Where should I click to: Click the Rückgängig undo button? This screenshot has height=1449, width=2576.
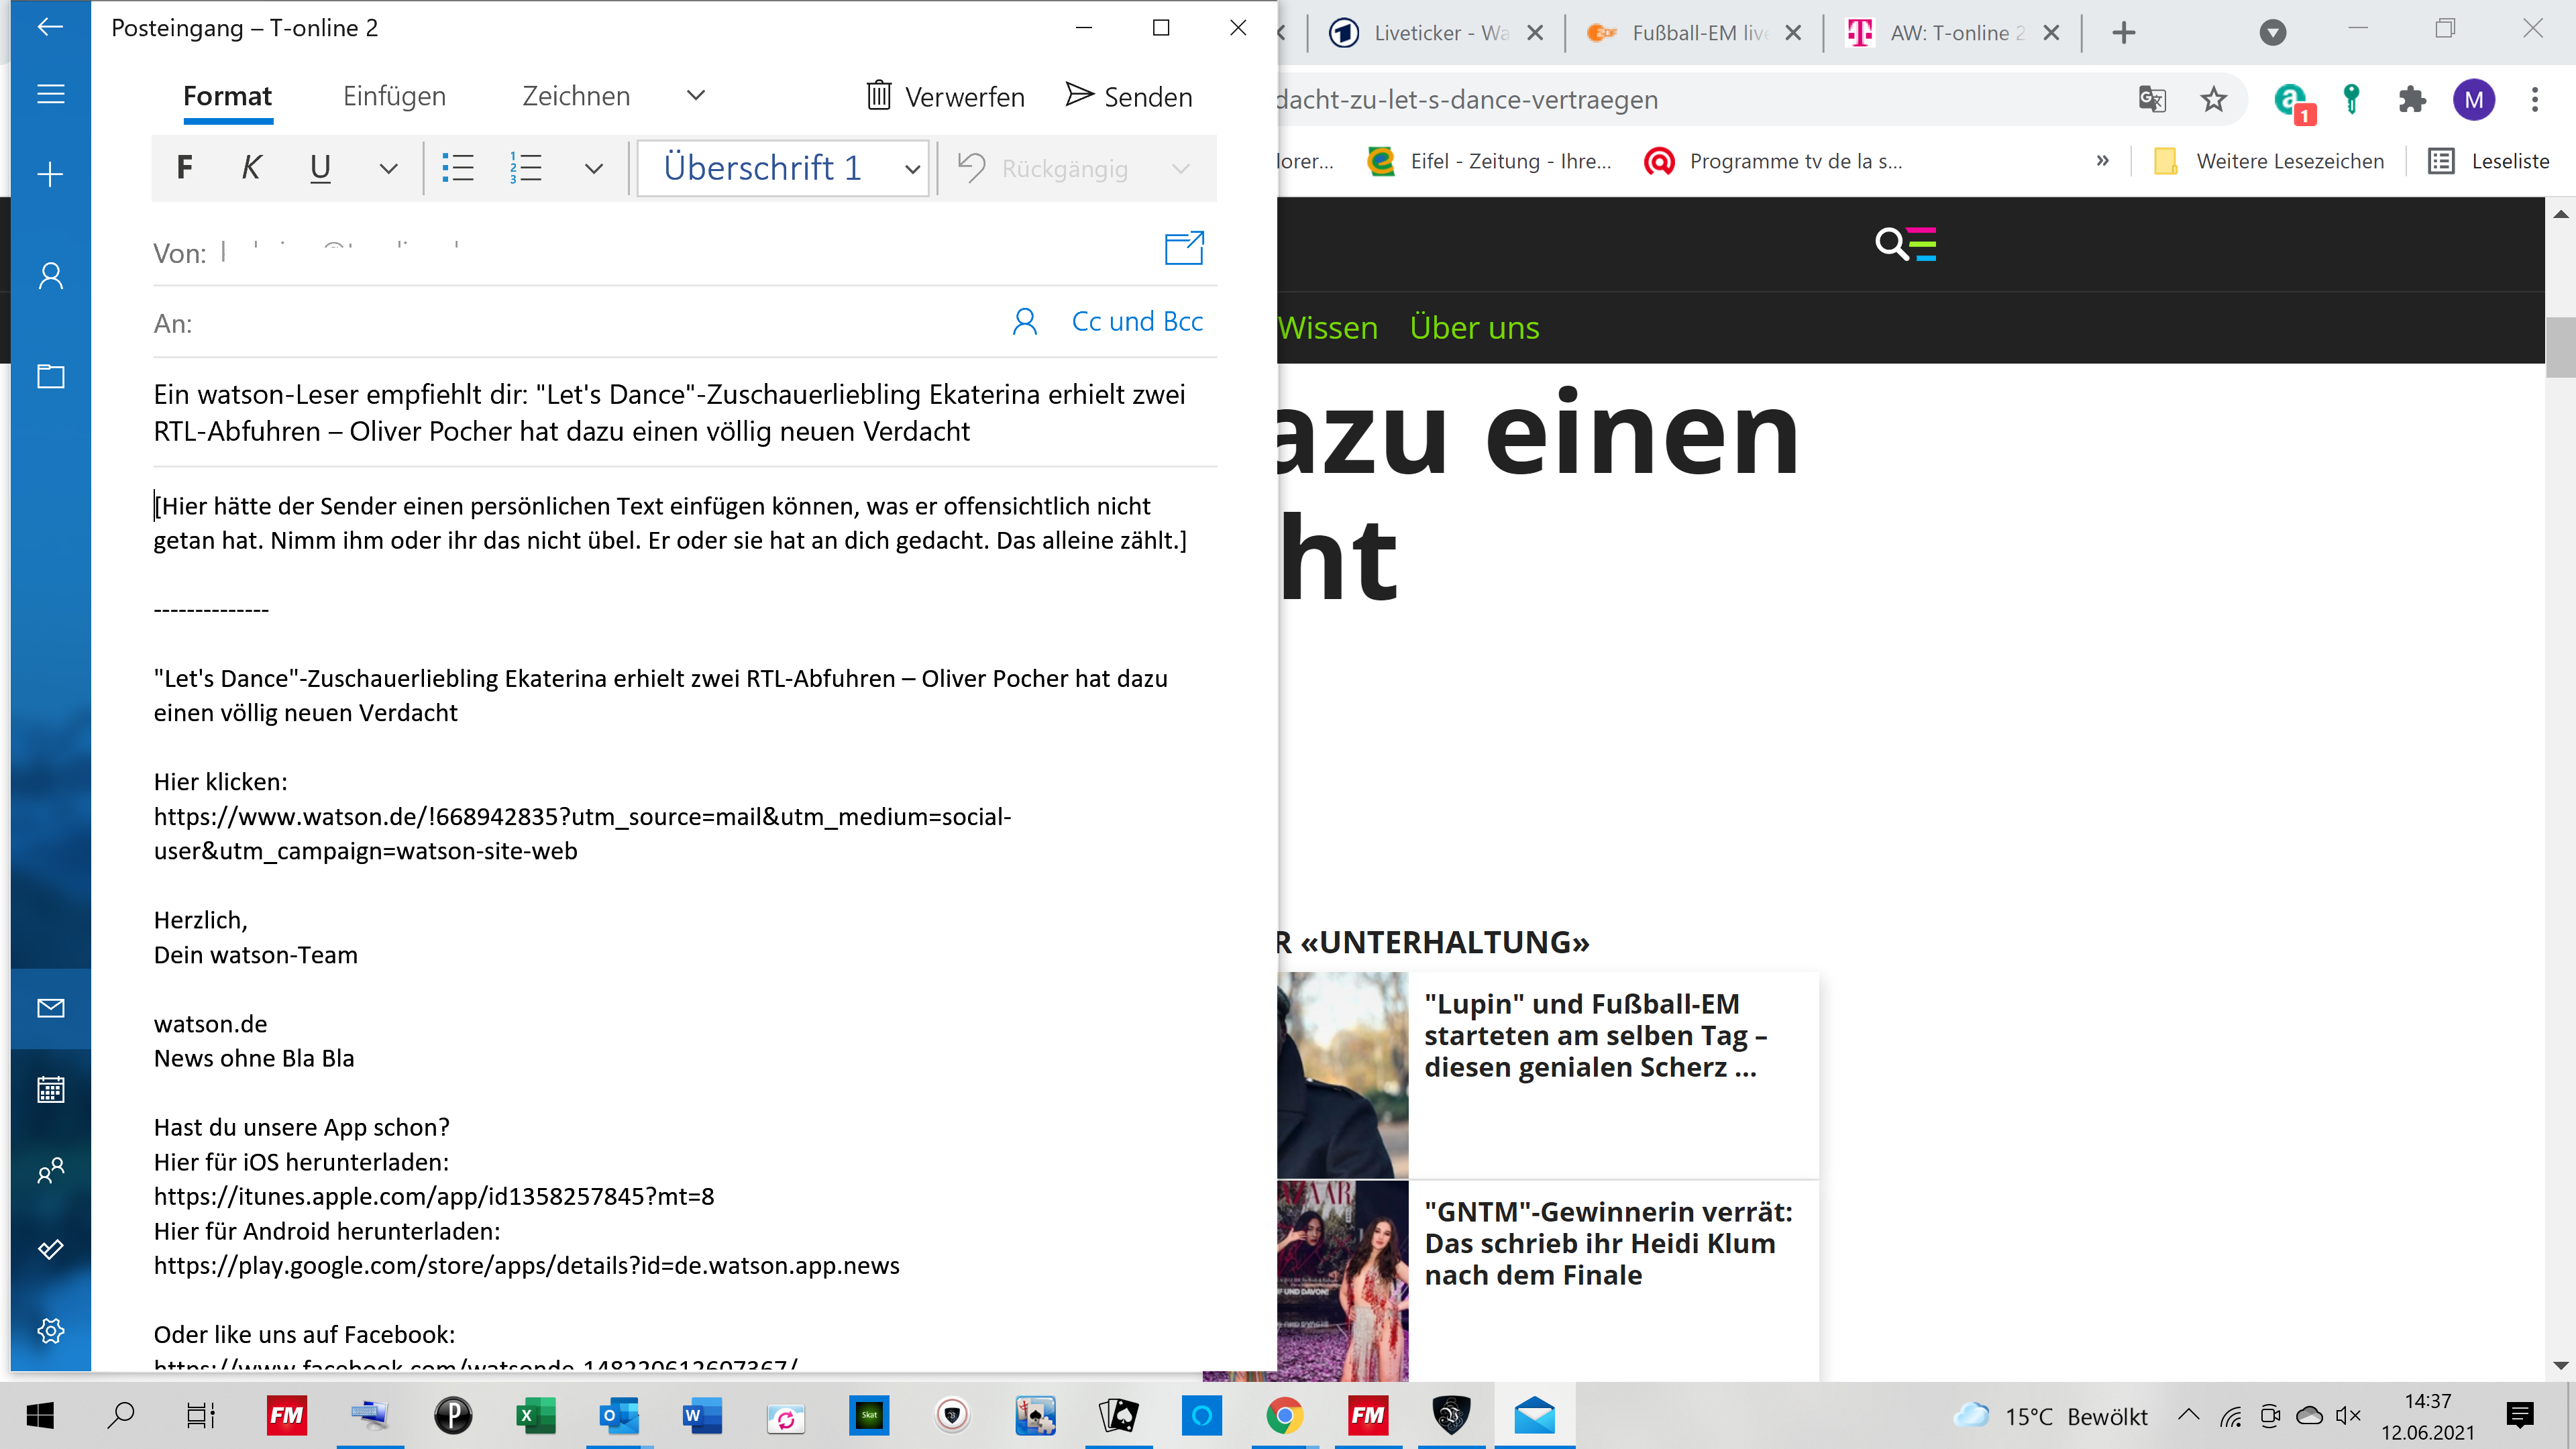click(x=1043, y=168)
